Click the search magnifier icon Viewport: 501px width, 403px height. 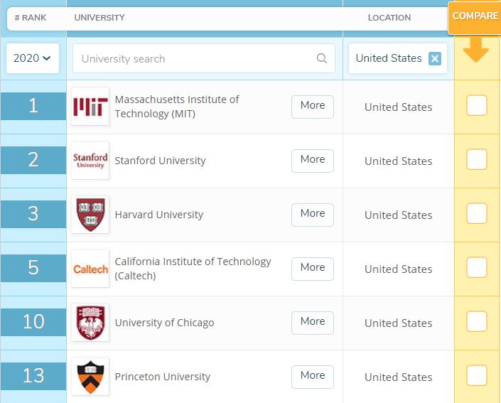coord(322,59)
